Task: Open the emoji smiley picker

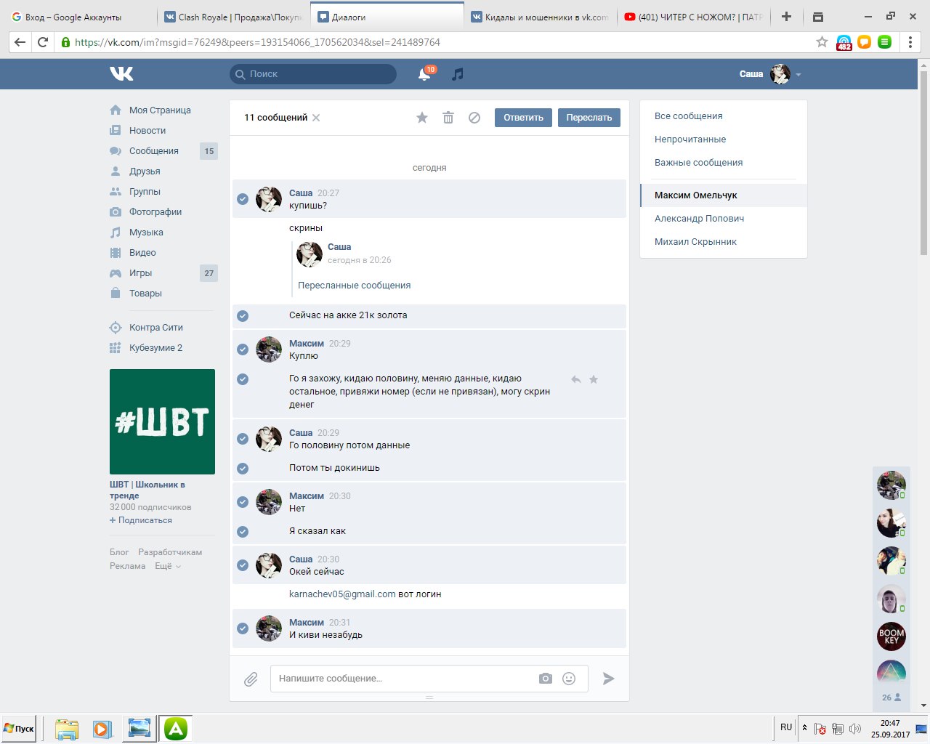Action: (x=569, y=679)
